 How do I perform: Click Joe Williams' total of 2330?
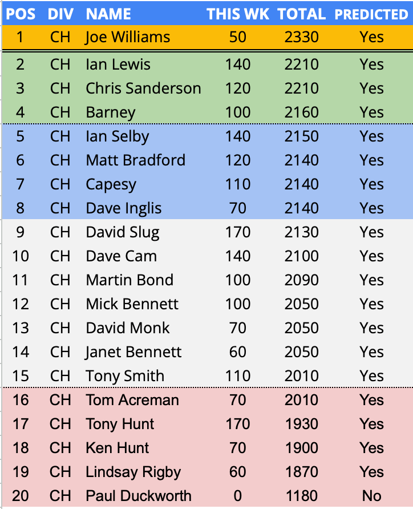pos(301,37)
